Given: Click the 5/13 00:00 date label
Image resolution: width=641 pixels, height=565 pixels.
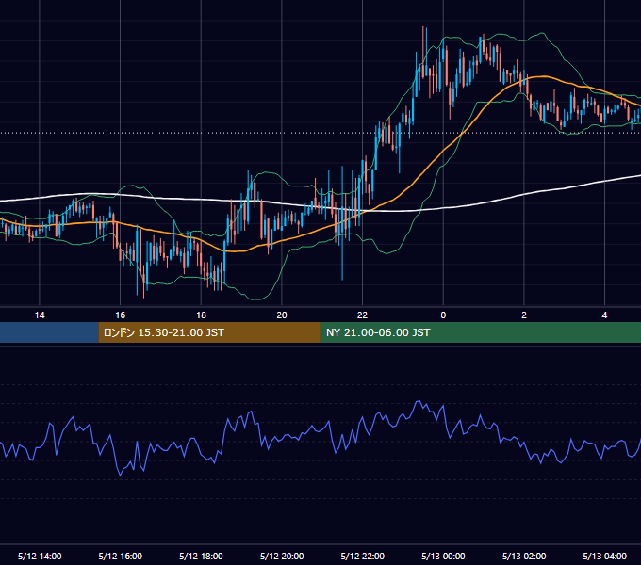Looking at the screenshot, I should pos(443,556).
